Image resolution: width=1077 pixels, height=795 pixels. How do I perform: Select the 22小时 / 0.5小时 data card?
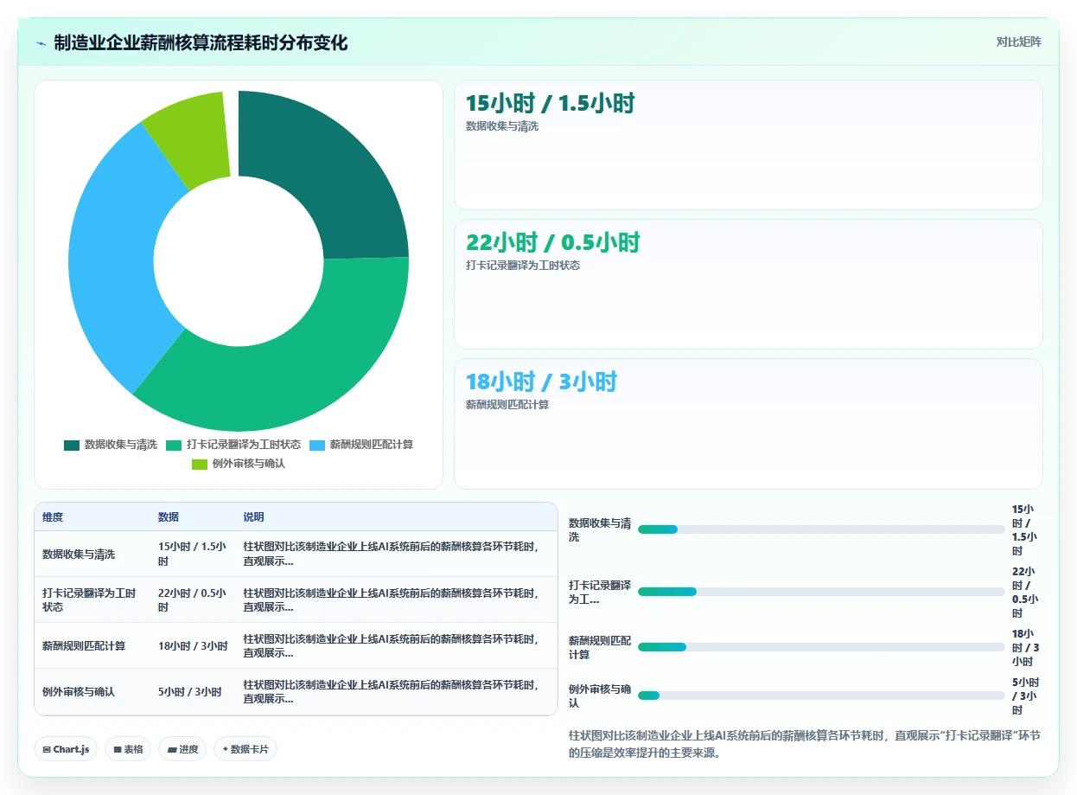(749, 284)
